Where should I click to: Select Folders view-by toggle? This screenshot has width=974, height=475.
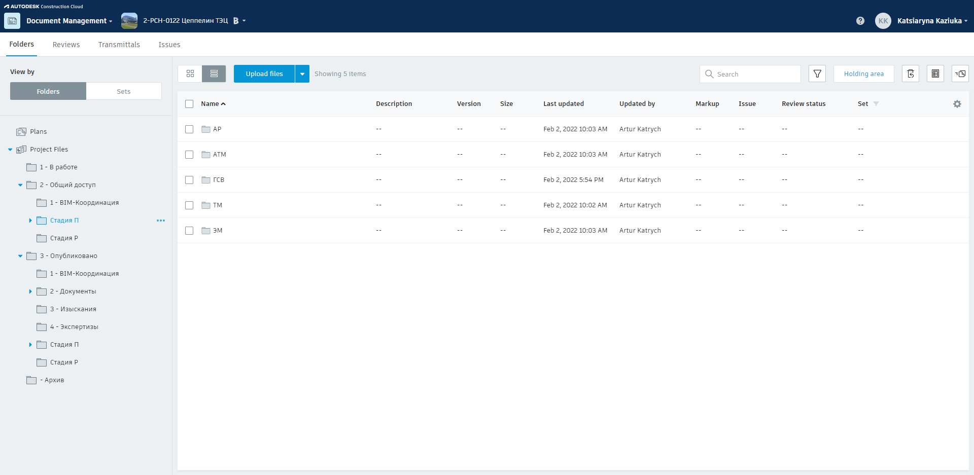48,91
